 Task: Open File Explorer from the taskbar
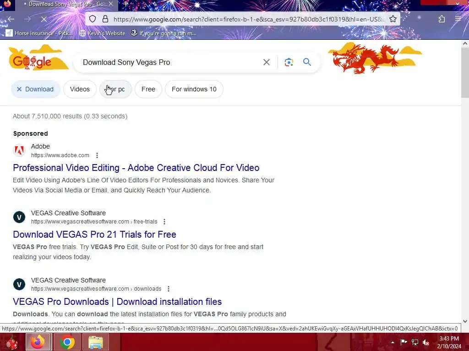95,342
